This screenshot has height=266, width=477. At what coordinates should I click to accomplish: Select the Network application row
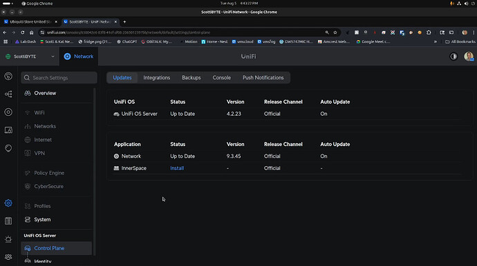click(x=288, y=156)
